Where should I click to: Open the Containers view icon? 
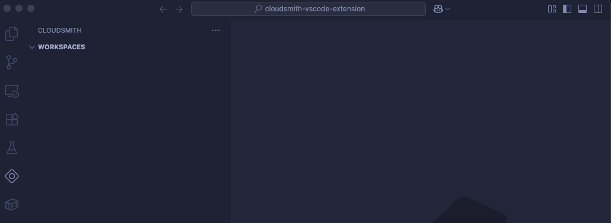[12, 205]
